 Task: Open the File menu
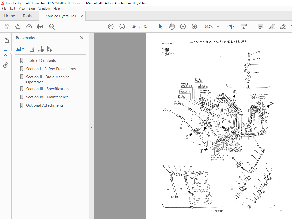[x=4, y=9]
